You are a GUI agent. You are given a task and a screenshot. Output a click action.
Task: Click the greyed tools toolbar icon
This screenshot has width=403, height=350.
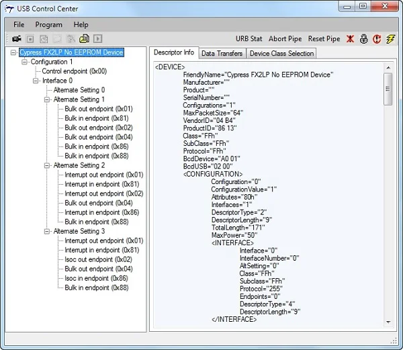tap(71, 39)
